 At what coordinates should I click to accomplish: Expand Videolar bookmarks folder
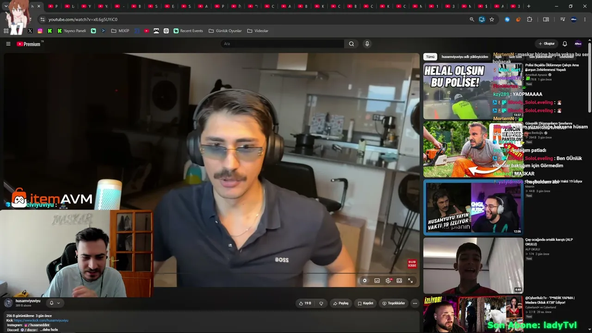pyautogui.click(x=258, y=31)
